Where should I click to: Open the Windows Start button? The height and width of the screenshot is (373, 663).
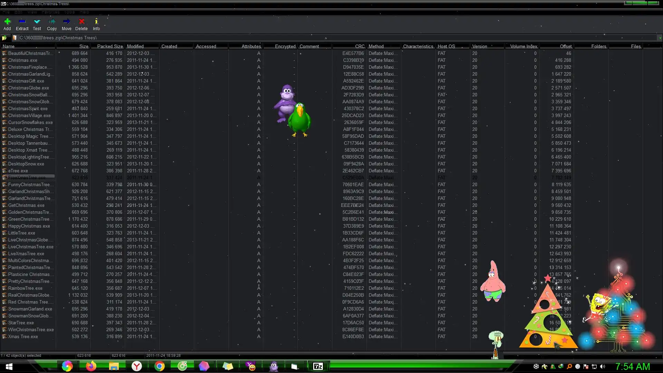click(9, 366)
